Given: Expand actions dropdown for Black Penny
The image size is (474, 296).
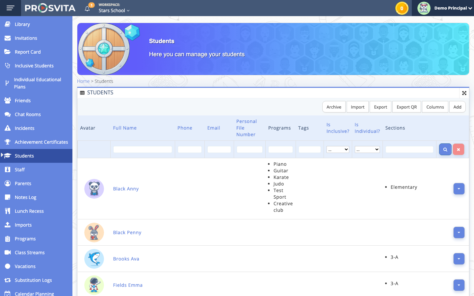Looking at the screenshot, I should coord(459,233).
